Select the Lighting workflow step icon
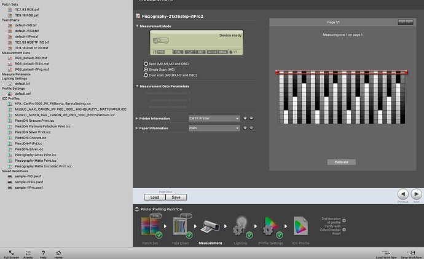The height and width of the screenshot is (259, 424). tap(241, 226)
